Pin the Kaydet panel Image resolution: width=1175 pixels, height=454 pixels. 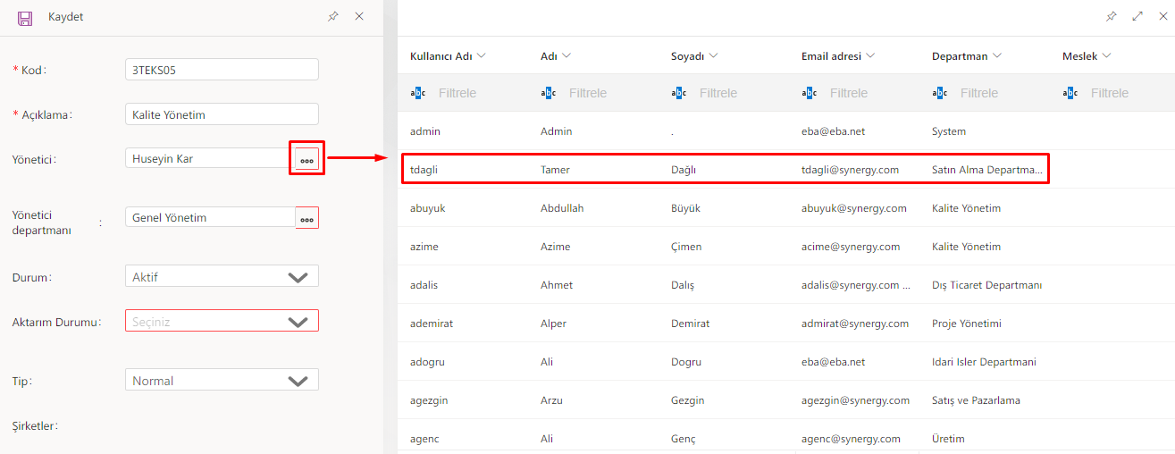(x=333, y=16)
